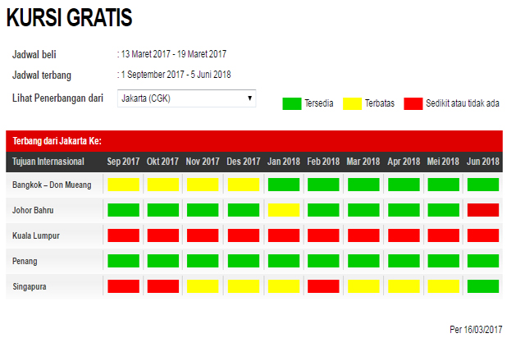
Task: Click the Penang destination label
Action: pos(25,262)
